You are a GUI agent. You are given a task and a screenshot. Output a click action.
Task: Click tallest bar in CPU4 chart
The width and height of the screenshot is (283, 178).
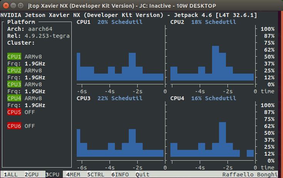(222, 139)
